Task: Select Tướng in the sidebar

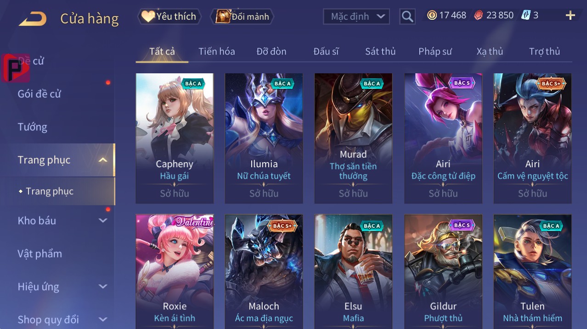Action: click(33, 127)
